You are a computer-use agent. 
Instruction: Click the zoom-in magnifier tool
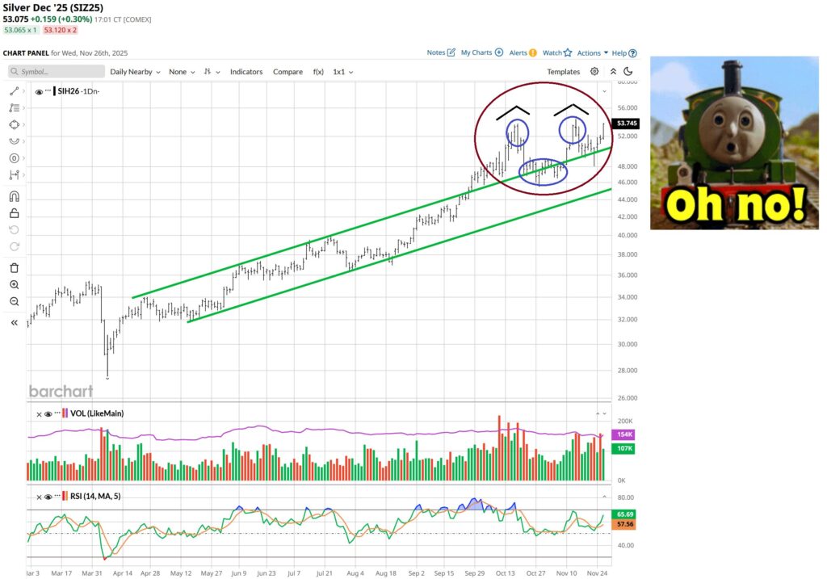click(14, 285)
